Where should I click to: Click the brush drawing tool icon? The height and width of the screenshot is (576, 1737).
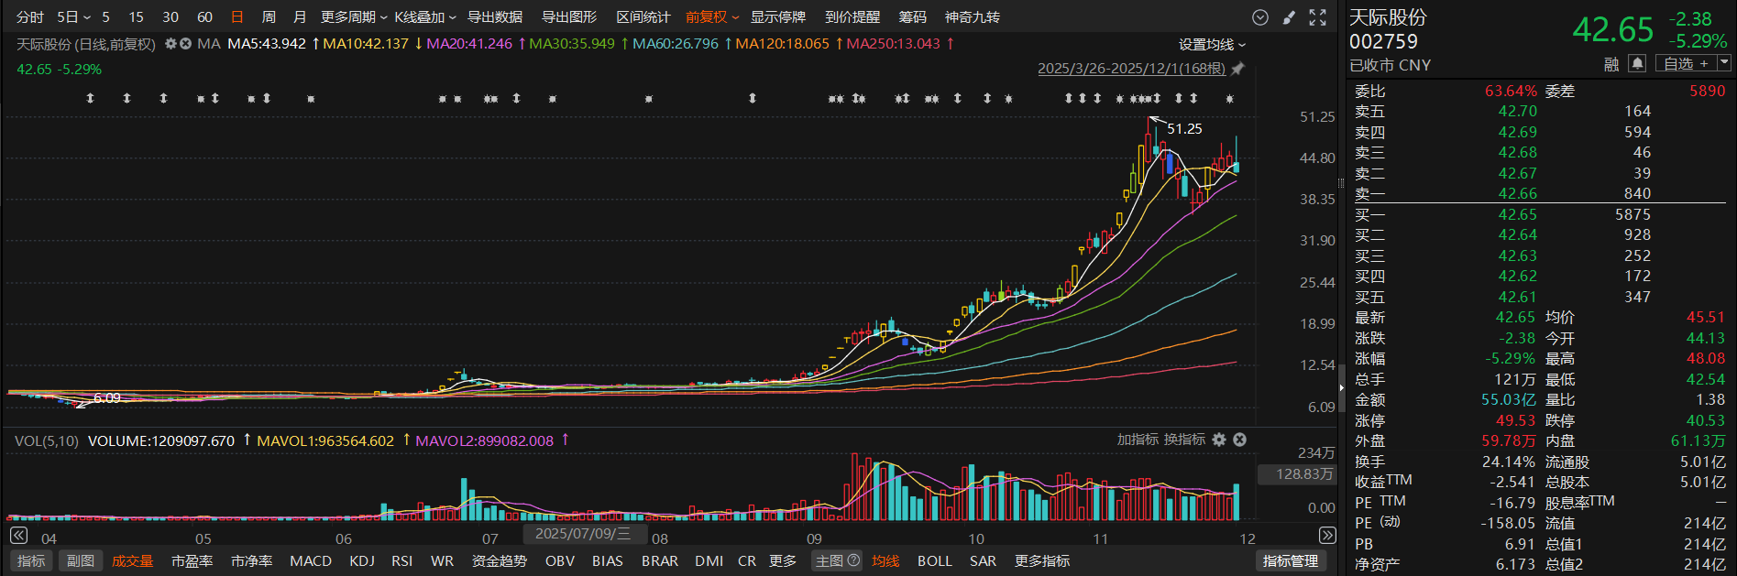(1289, 17)
